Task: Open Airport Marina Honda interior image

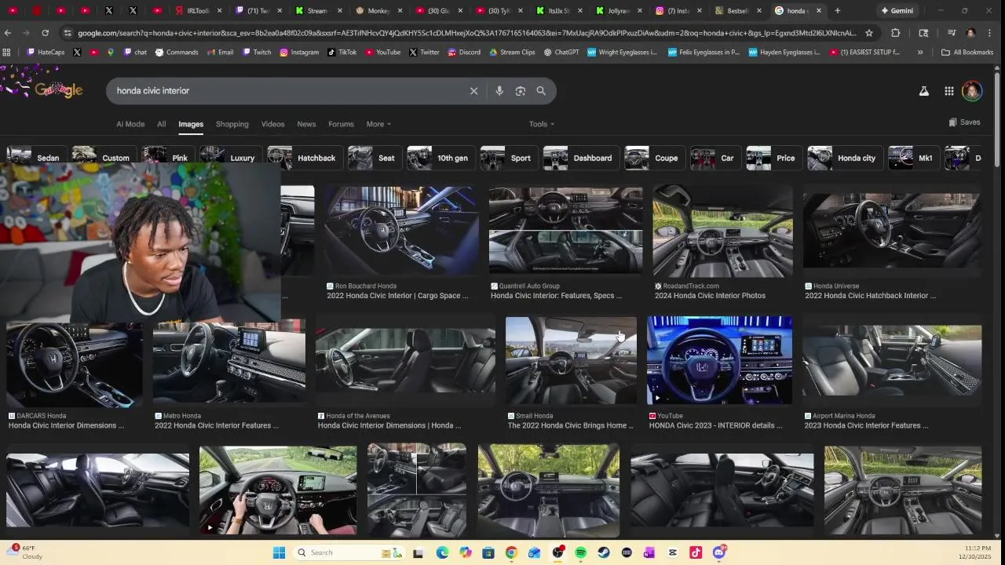Action: [892, 360]
